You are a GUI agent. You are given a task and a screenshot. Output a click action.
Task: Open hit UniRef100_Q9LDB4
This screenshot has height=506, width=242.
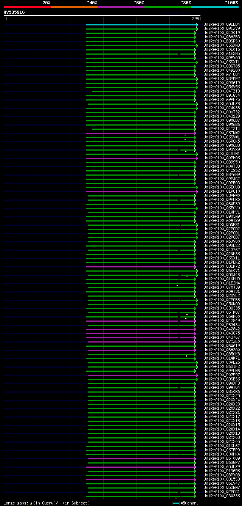pyautogui.click(x=222, y=25)
